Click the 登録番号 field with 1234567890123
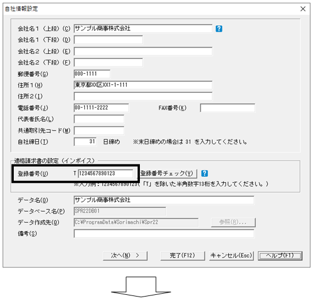Viewport: 313px width, 300px height. [x=105, y=173]
